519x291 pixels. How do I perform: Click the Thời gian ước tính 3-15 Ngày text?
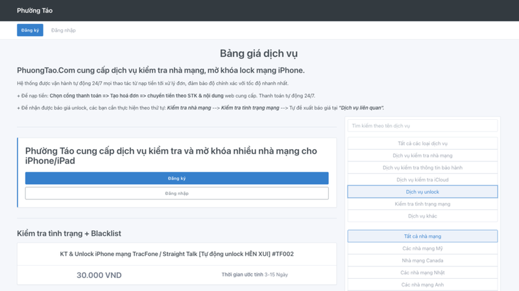tap(254, 274)
